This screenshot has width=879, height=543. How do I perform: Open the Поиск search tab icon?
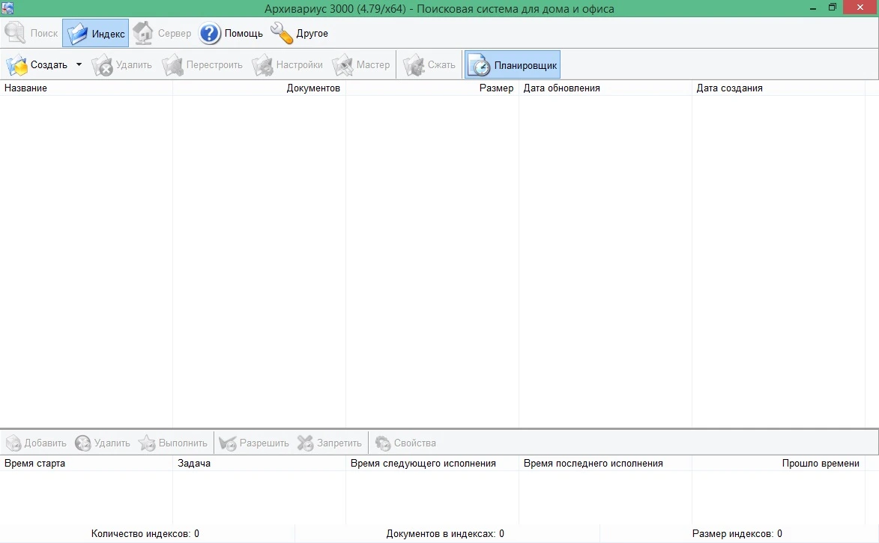point(15,33)
